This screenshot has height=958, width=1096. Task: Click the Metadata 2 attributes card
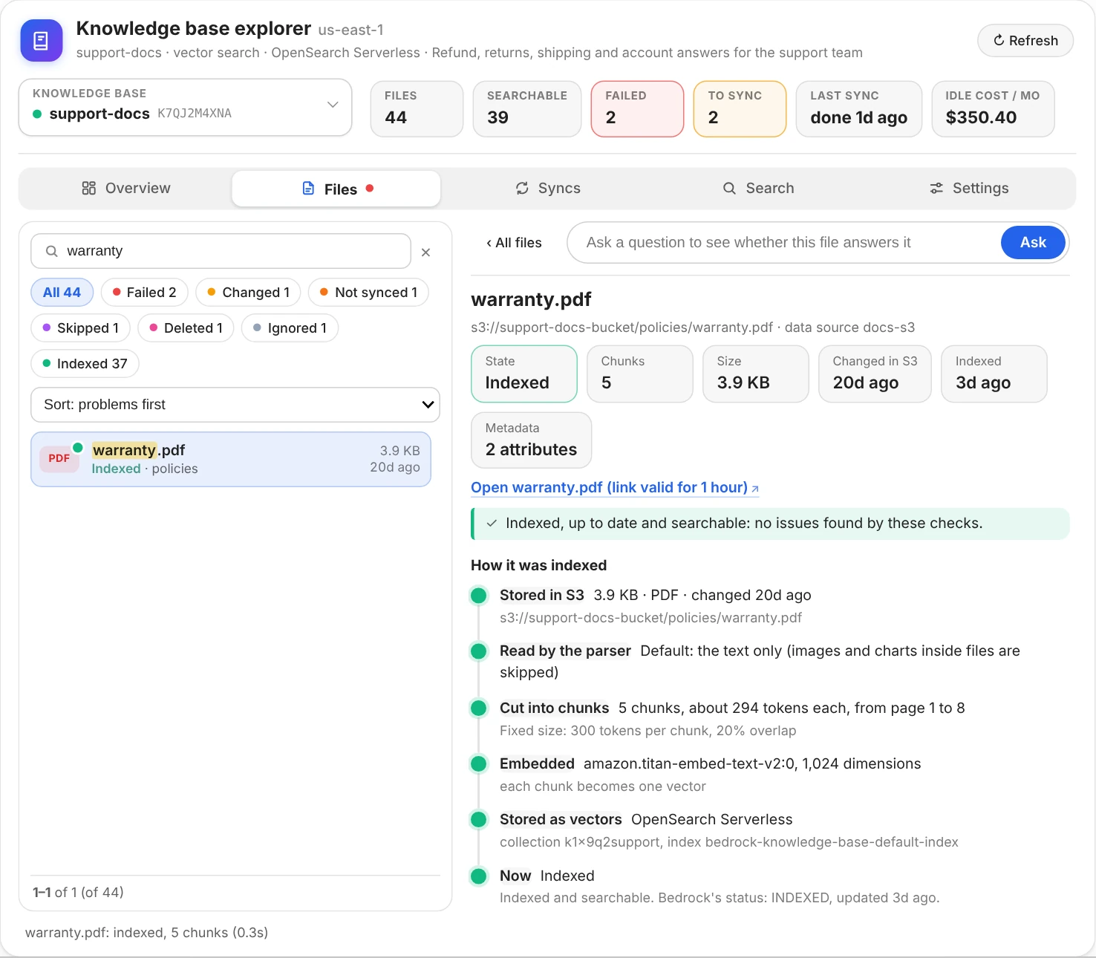tap(532, 440)
